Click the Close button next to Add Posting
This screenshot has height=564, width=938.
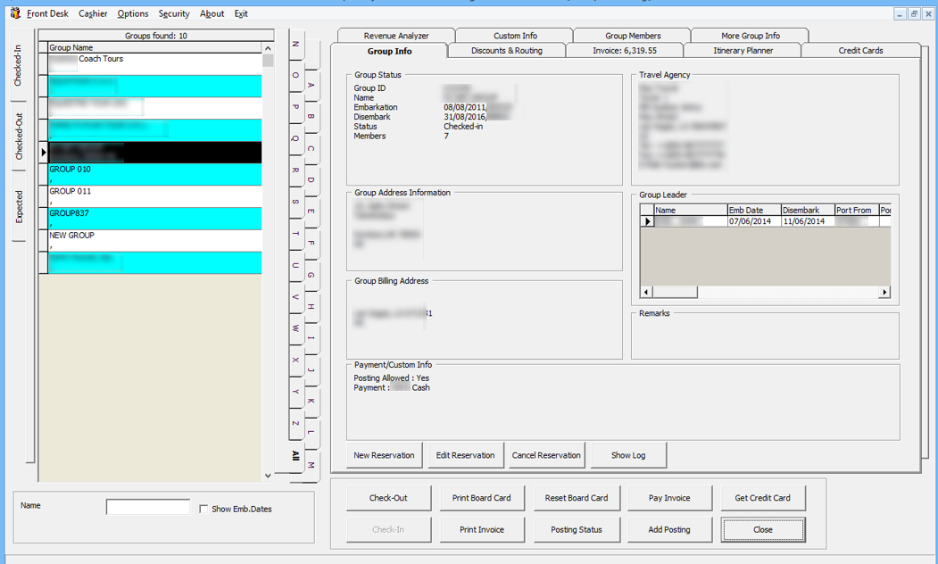(763, 529)
